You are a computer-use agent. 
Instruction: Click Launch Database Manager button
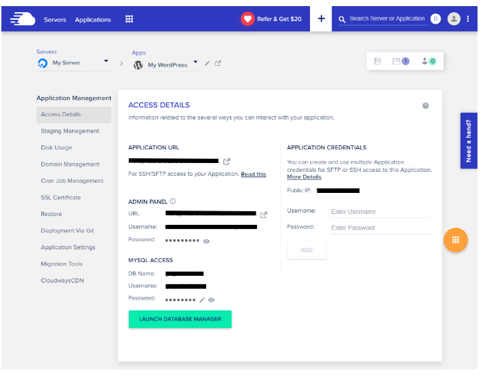pos(180,319)
